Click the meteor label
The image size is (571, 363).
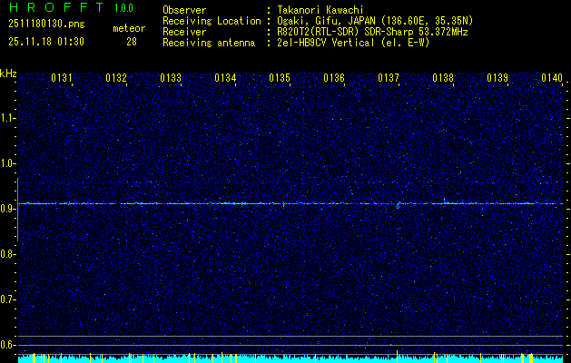[x=129, y=28]
